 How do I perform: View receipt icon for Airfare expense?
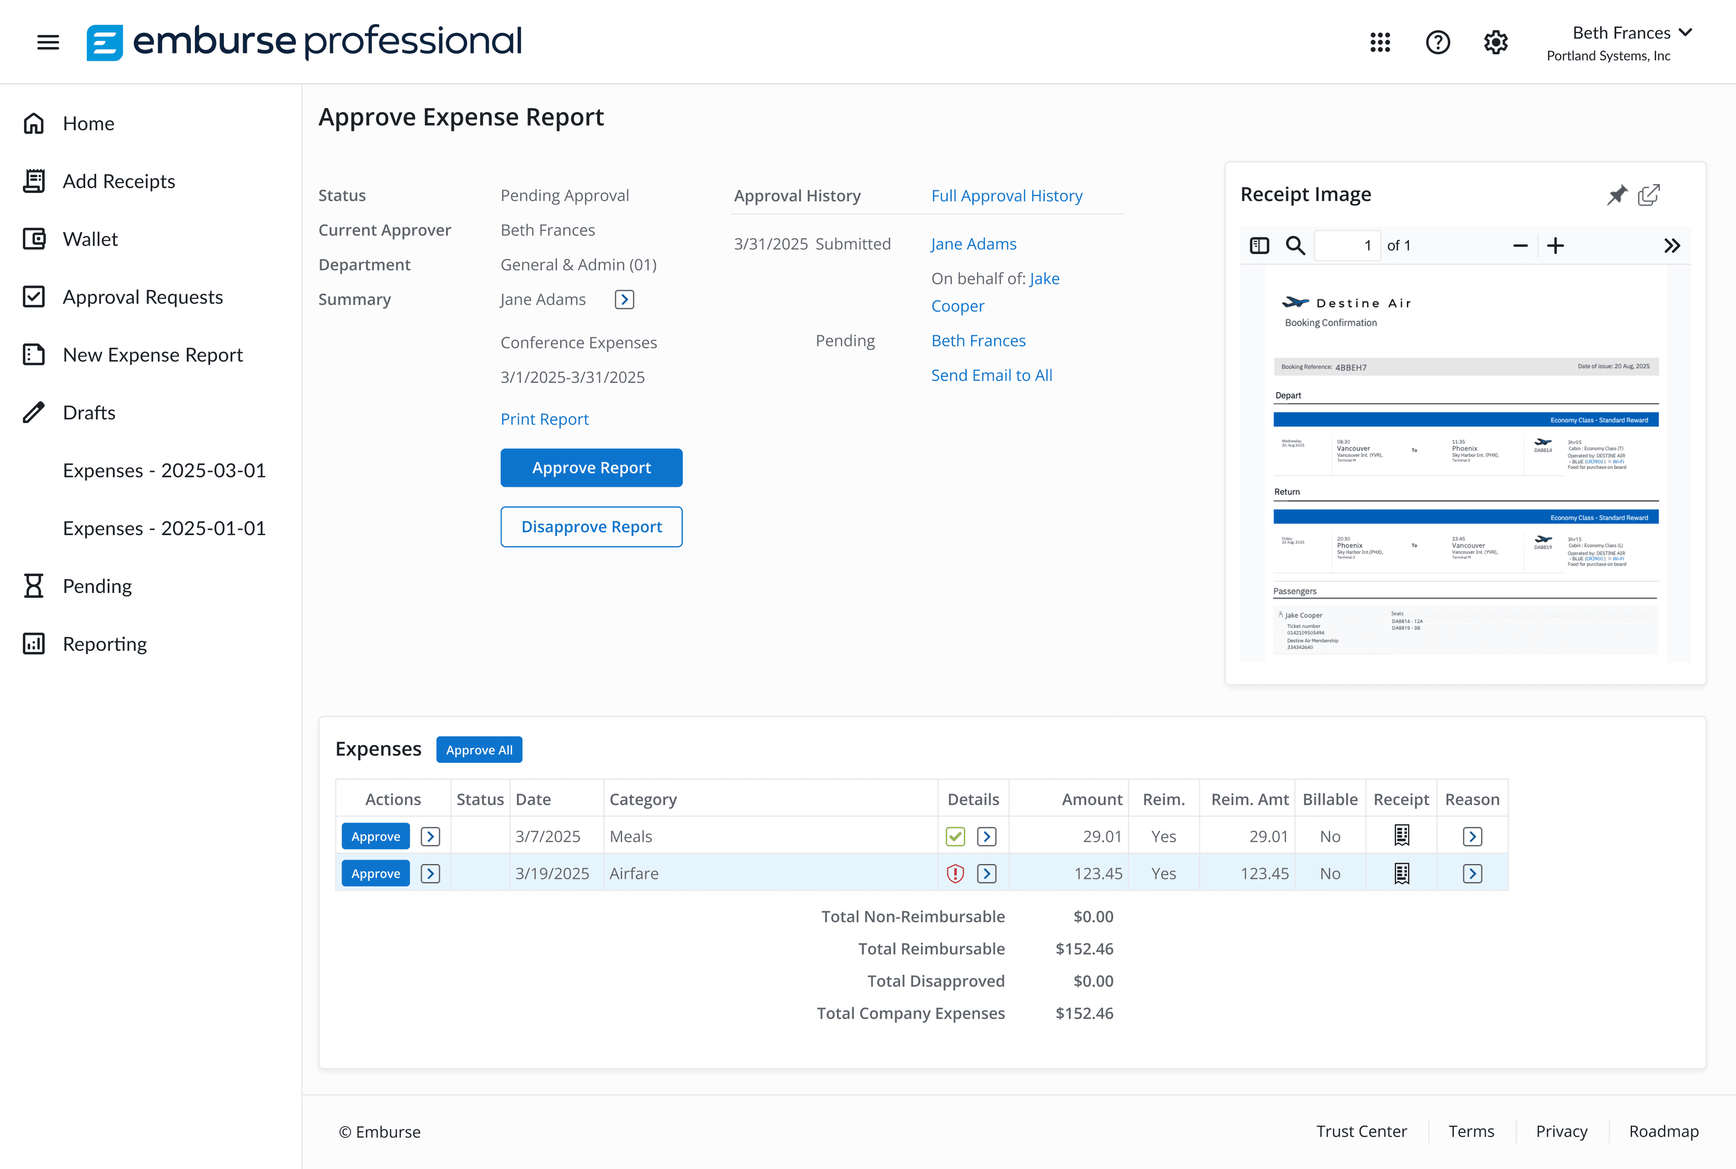[1401, 873]
